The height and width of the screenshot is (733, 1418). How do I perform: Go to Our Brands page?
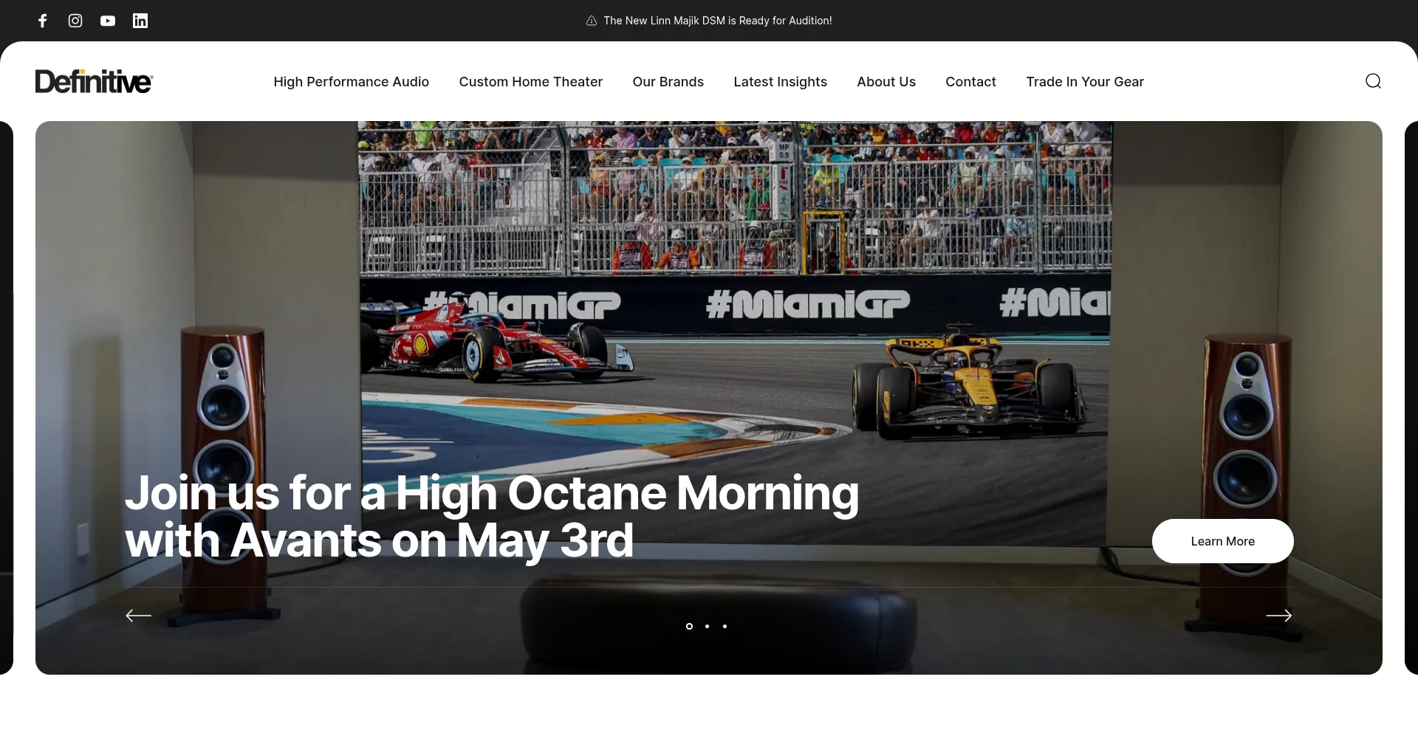[668, 82]
